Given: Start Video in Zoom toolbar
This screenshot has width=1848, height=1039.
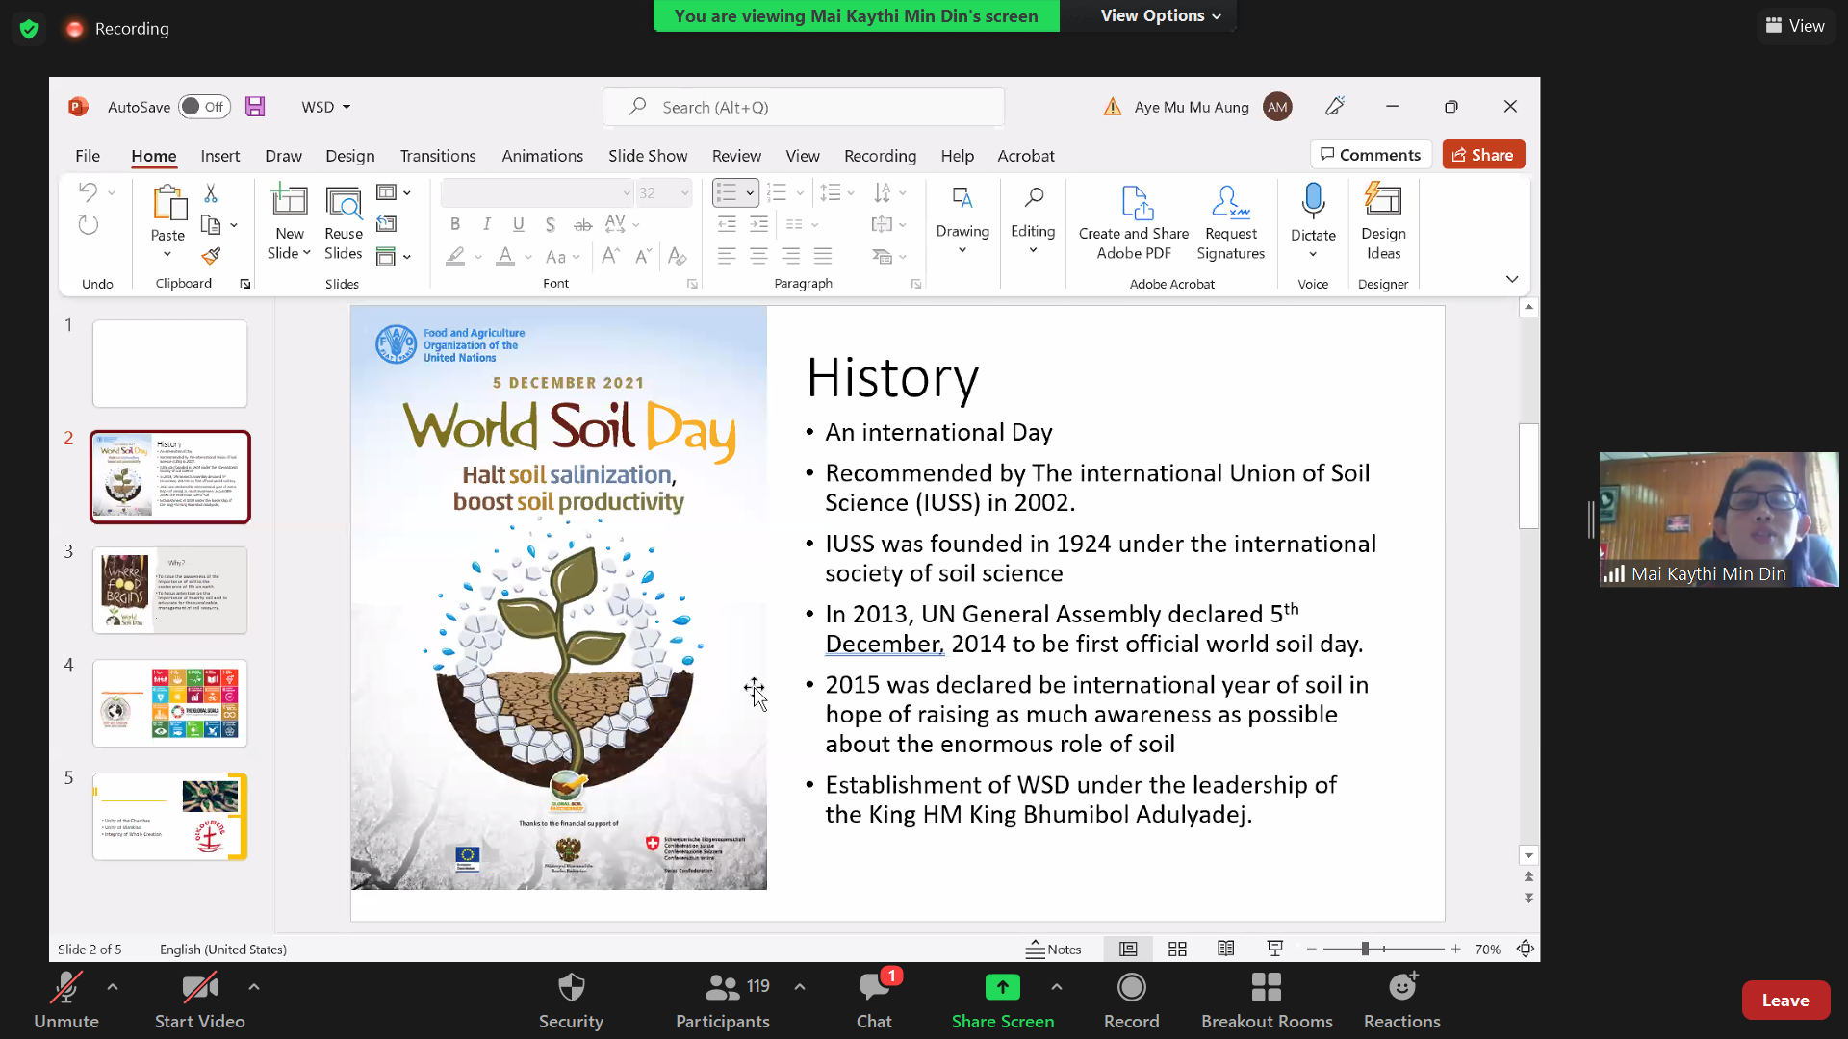Looking at the screenshot, I should click(199, 1000).
